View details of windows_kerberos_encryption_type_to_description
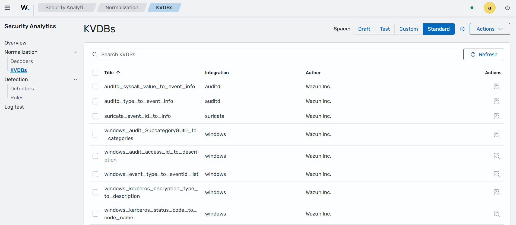516x225 pixels. [x=497, y=192]
